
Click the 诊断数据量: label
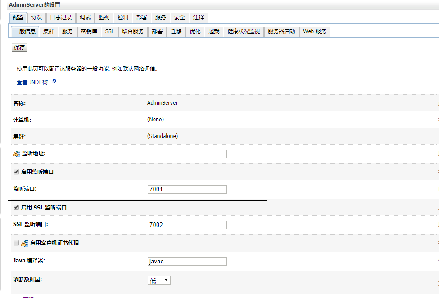click(27, 279)
